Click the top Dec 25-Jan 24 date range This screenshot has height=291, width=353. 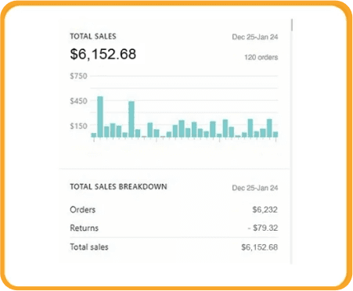pos(255,37)
